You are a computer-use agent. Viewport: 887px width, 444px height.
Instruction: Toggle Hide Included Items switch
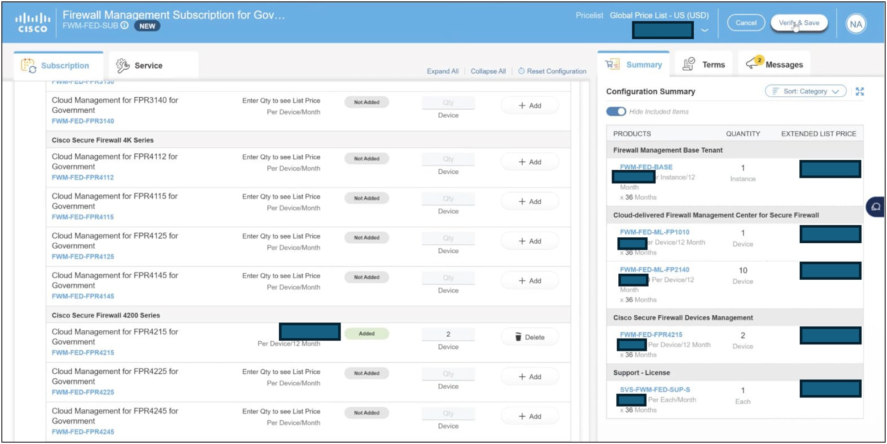pyautogui.click(x=616, y=111)
